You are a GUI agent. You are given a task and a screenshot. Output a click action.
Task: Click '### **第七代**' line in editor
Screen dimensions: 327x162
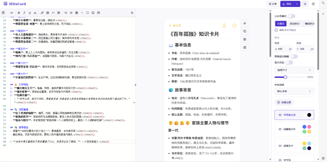click(x=19, y=74)
